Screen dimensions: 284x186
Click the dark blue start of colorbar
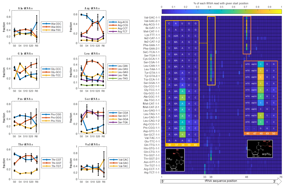click(163, 11)
